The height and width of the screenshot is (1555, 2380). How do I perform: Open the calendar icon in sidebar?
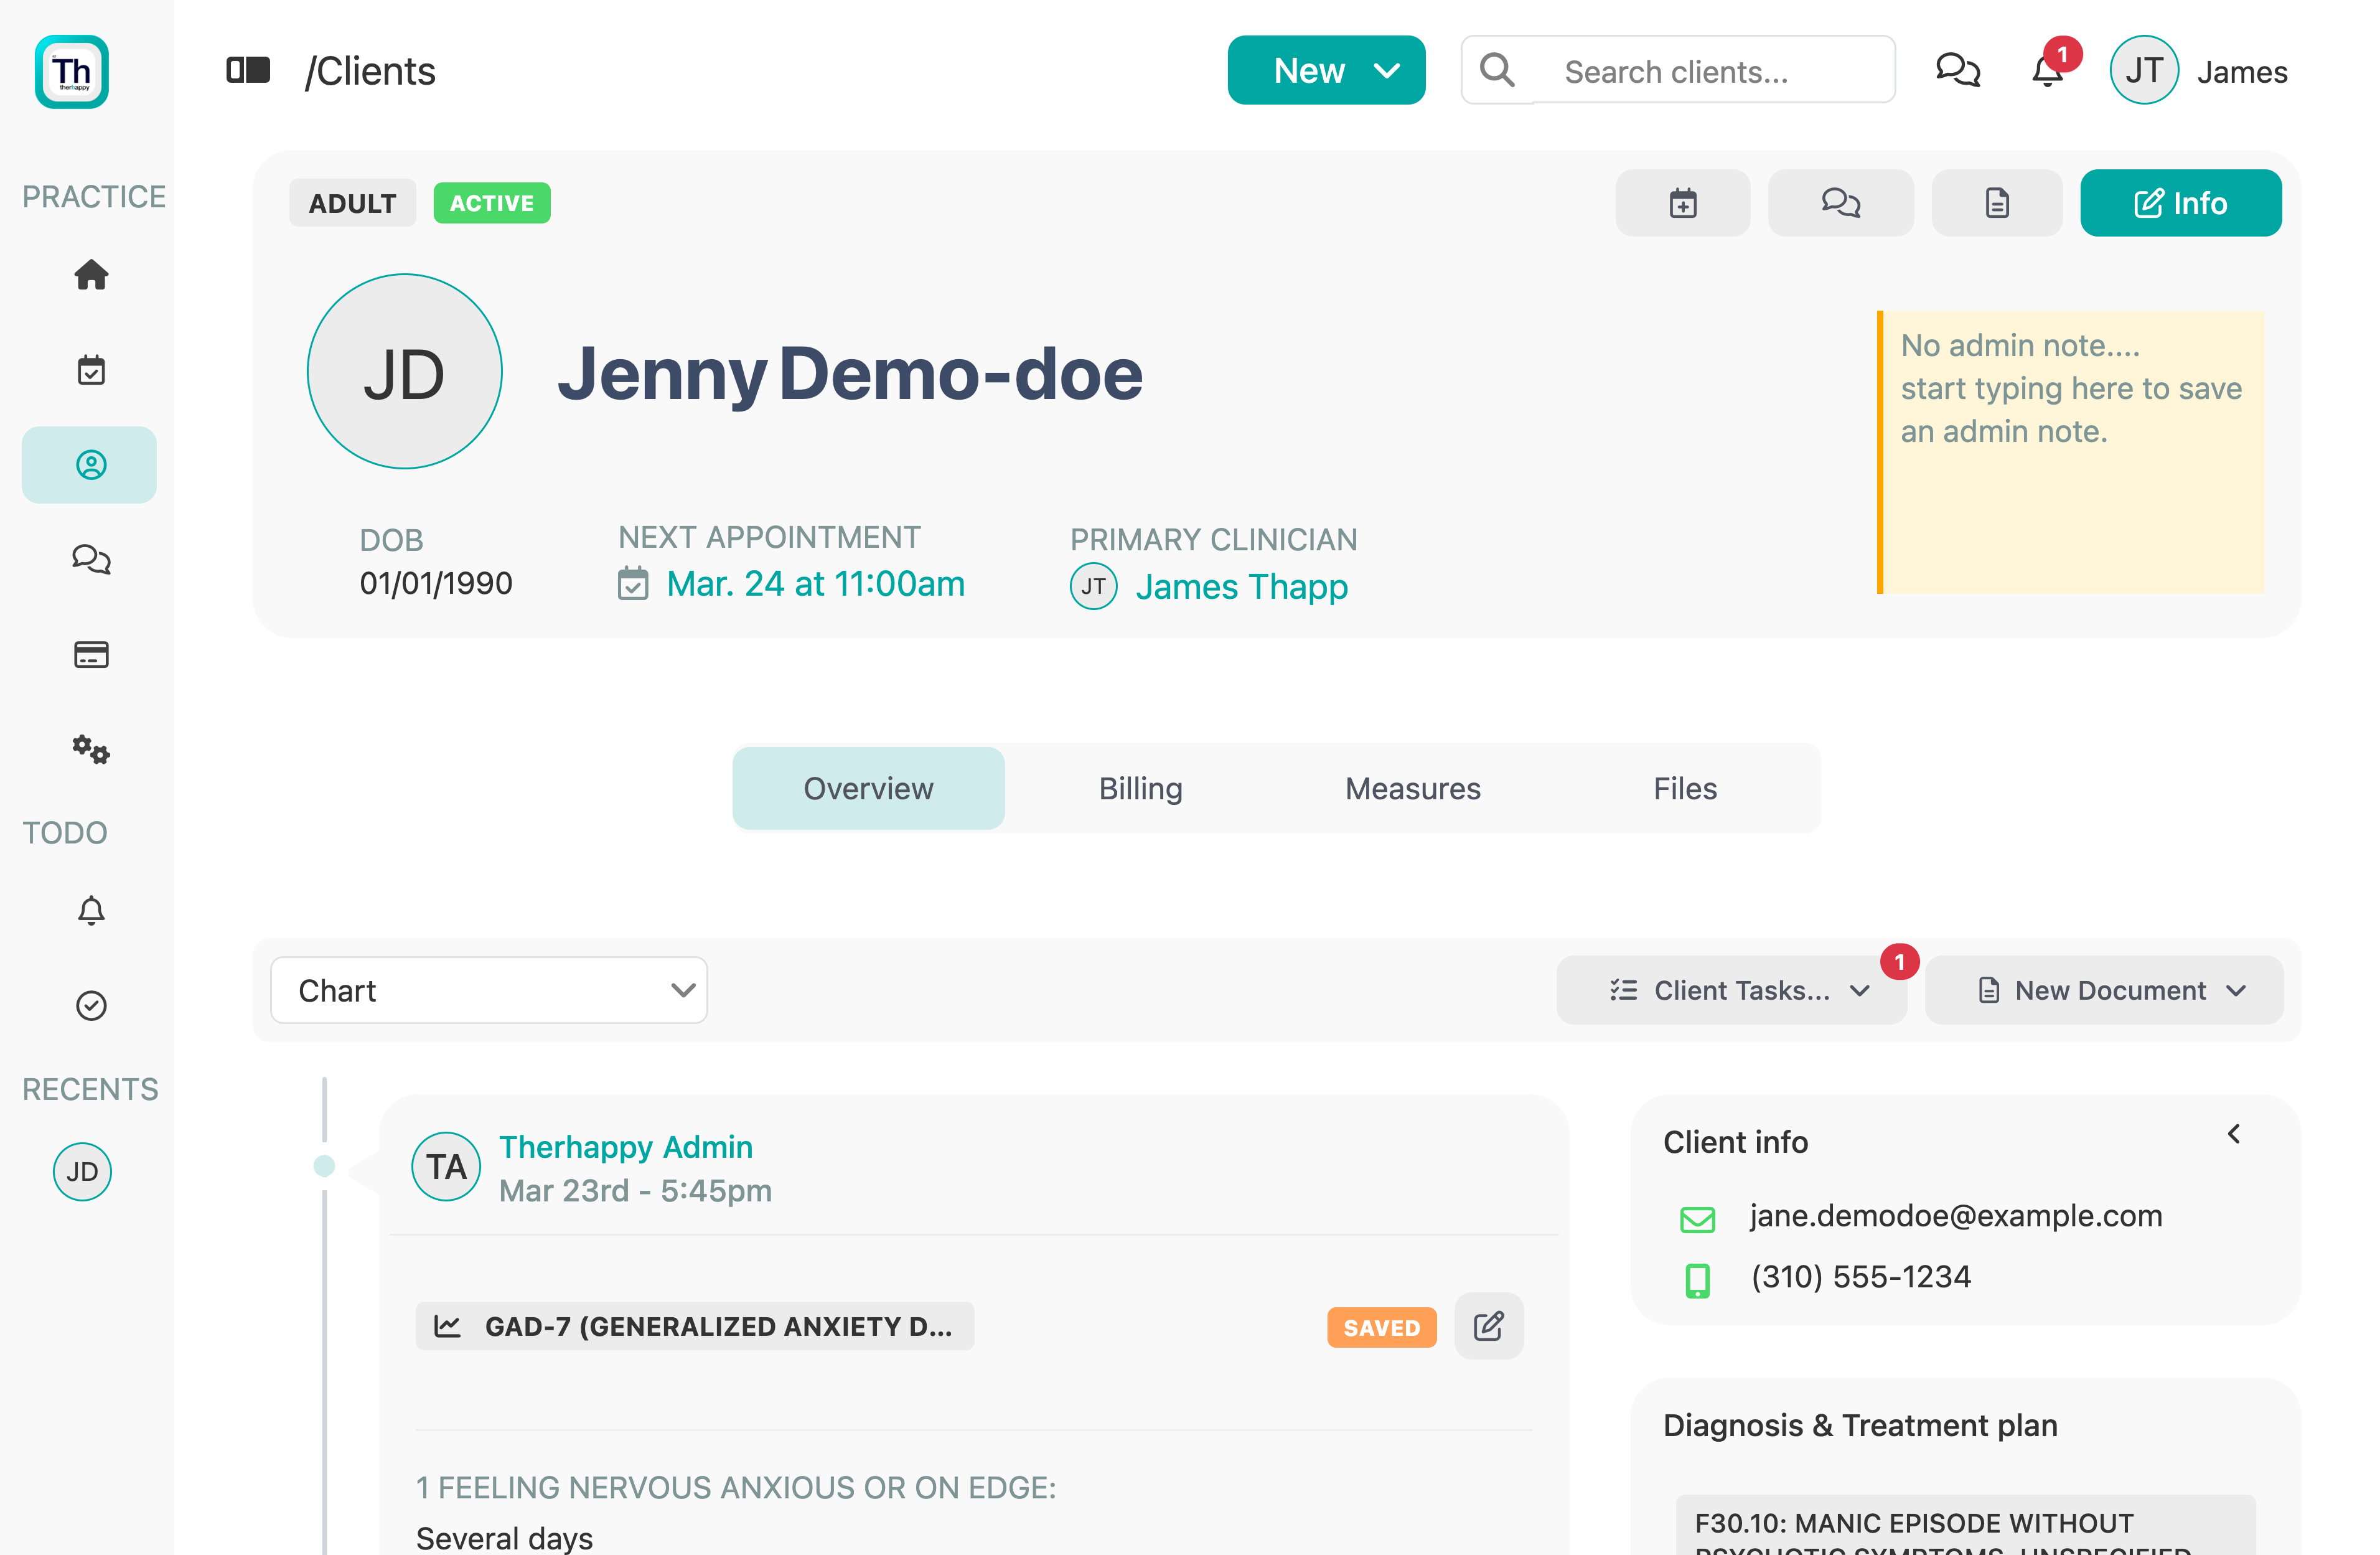(x=91, y=370)
